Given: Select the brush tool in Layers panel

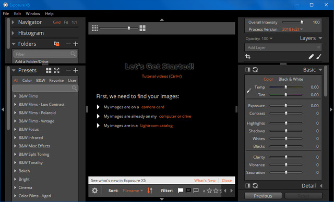Looking at the screenshot, I should (319, 57).
